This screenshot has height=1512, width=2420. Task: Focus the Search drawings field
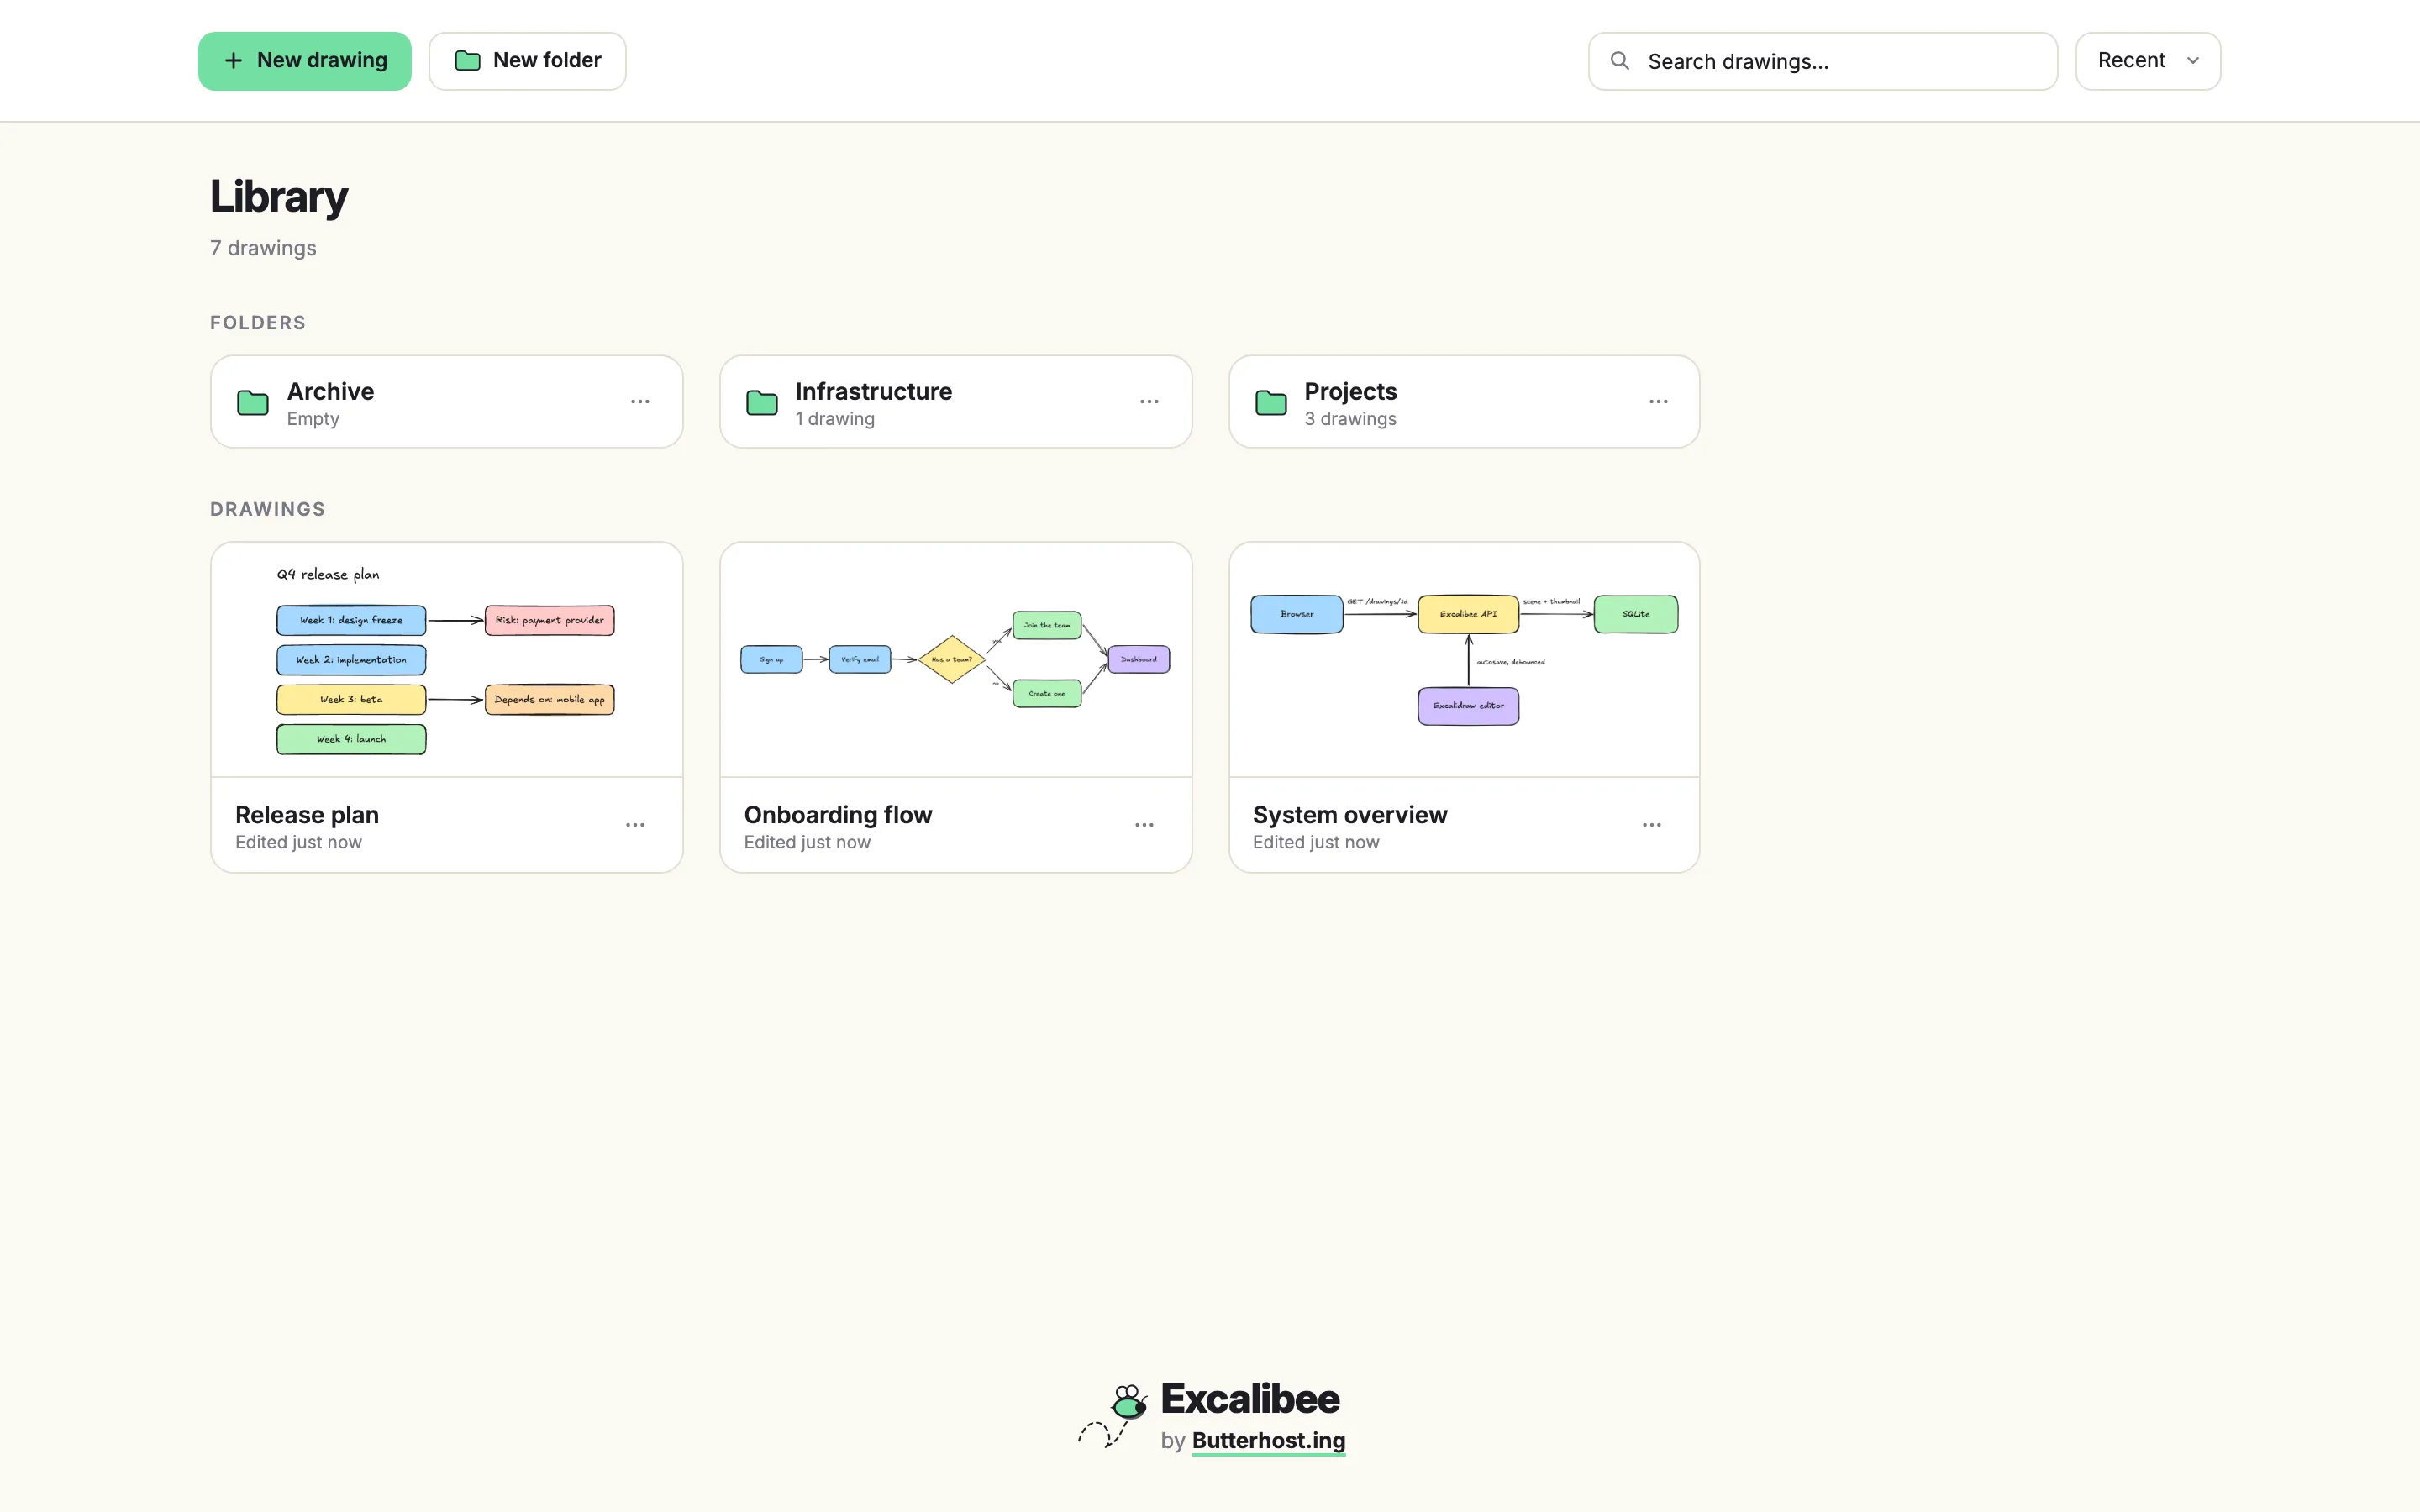tap(1823, 61)
